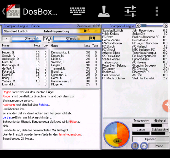
Task: Adjust the Länge slider bar
Action: coord(141,133)
